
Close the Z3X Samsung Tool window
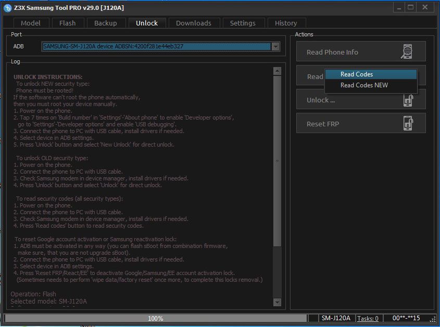425,8
